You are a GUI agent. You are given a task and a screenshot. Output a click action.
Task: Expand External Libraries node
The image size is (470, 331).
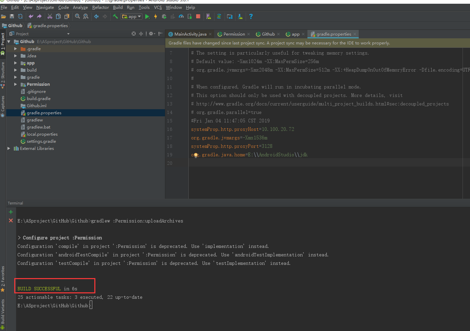9,149
